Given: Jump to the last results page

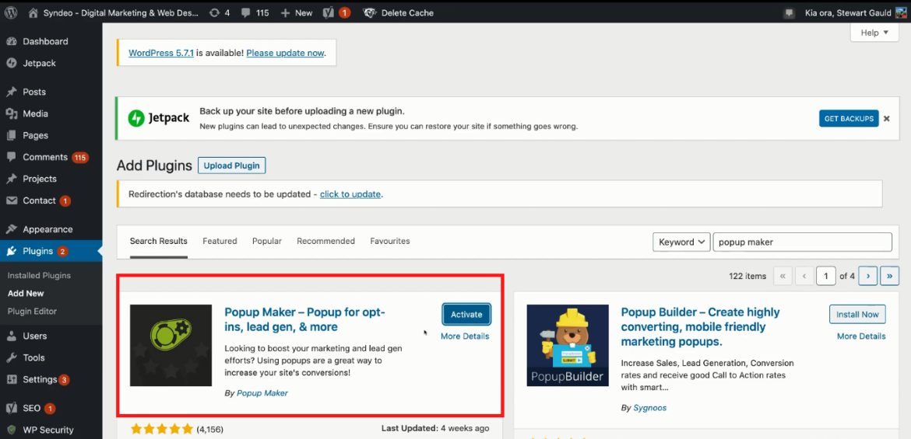Looking at the screenshot, I should pos(889,276).
